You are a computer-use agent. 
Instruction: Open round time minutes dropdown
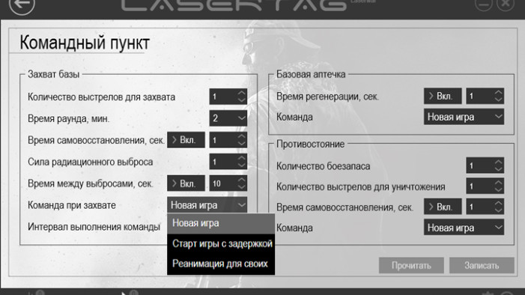pyautogui.click(x=228, y=118)
